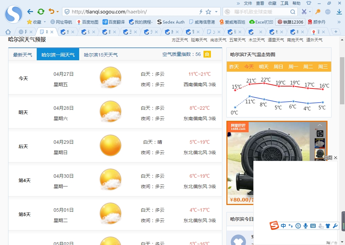Viewport: 345px width, 245px height.
Task: Switch to the 最新天气 tab
Action: 23,55
